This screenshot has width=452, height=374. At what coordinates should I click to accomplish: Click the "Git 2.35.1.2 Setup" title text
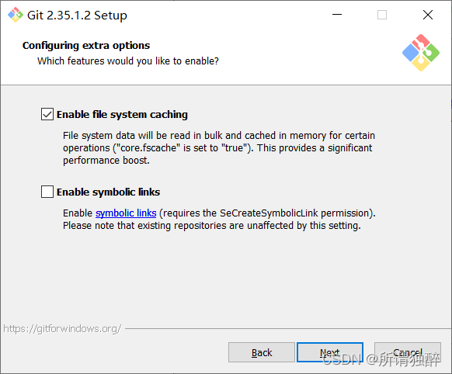coord(77,16)
